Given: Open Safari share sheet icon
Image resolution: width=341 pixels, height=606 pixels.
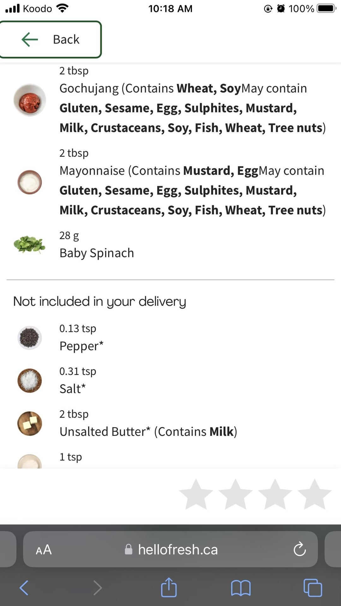Looking at the screenshot, I should [169, 588].
